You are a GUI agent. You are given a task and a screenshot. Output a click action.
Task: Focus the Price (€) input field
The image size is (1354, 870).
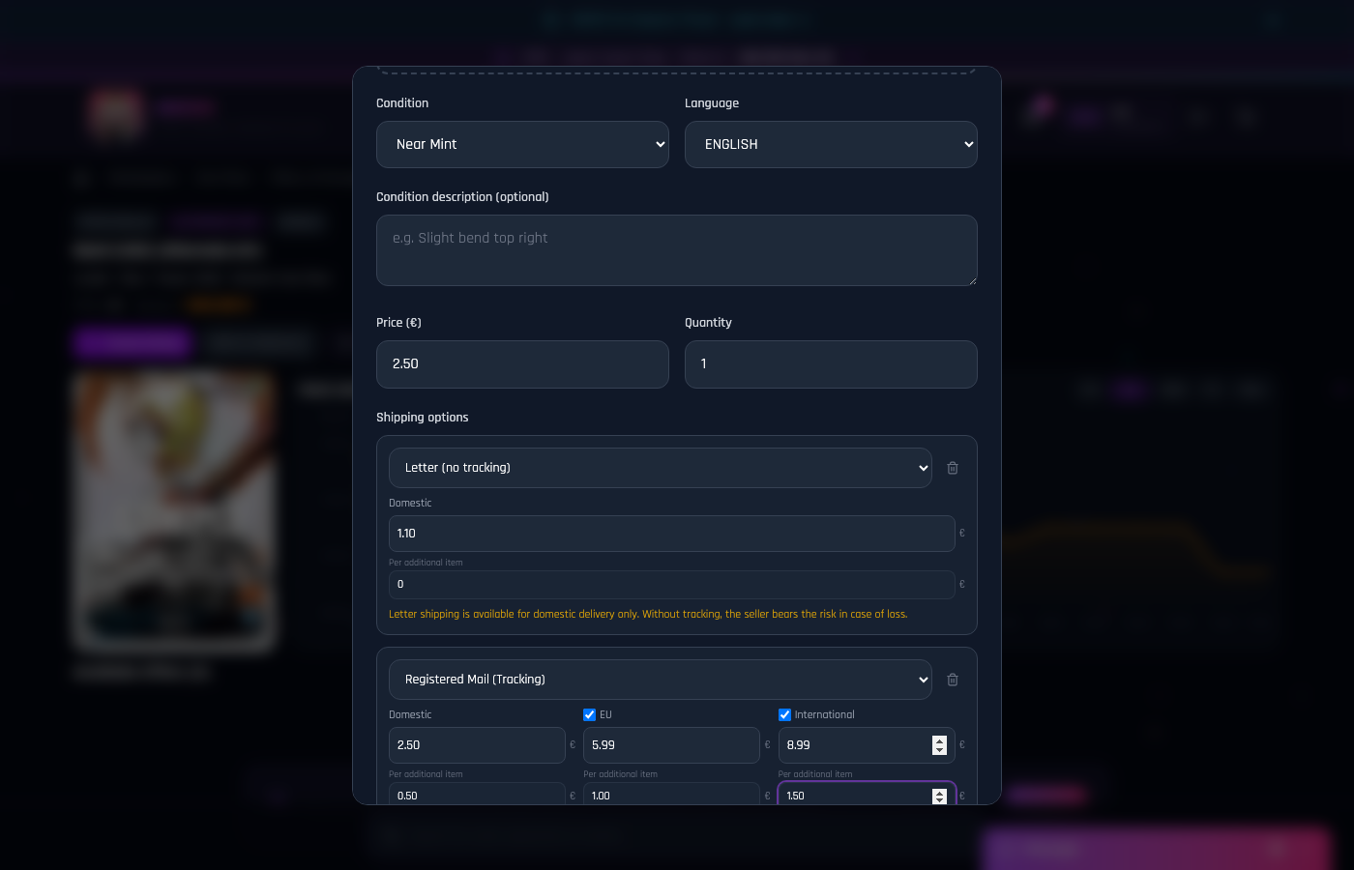click(522, 364)
